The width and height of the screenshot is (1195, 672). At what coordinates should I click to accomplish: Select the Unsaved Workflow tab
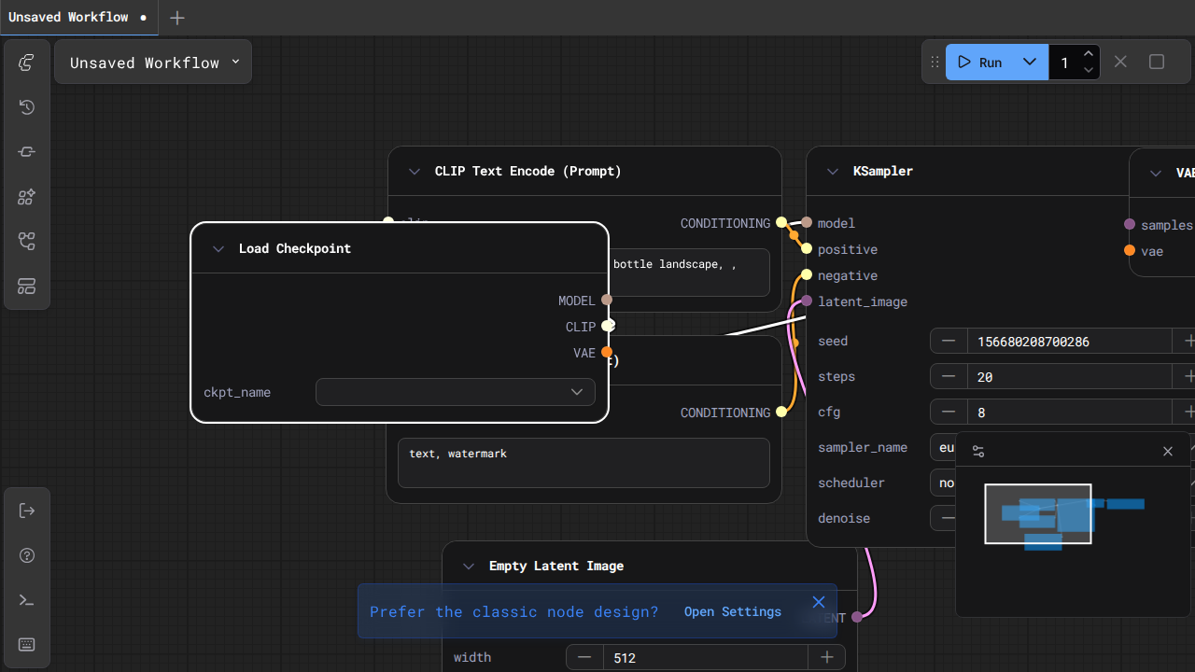(x=68, y=17)
